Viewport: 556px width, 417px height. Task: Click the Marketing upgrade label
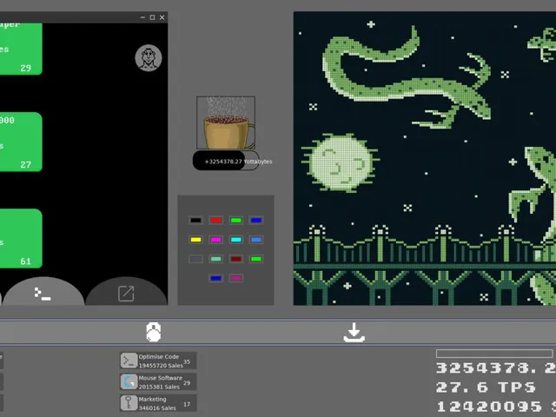pyautogui.click(x=152, y=399)
